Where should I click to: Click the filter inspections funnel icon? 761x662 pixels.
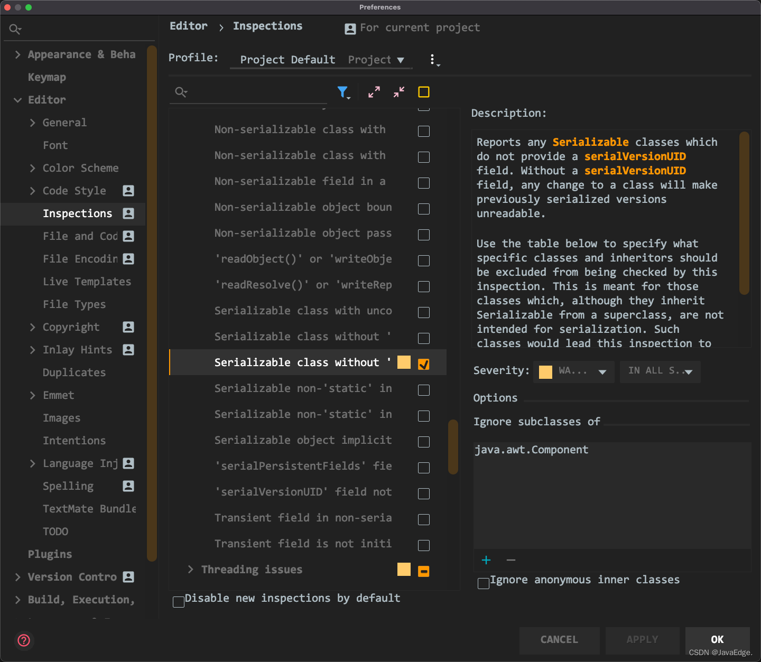(343, 92)
